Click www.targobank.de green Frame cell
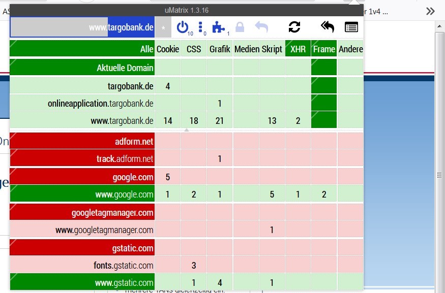The width and height of the screenshot is (445, 293). 324,120
